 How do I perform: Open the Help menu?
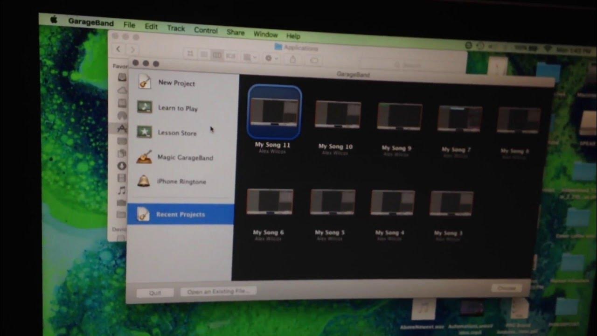pyautogui.click(x=293, y=36)
